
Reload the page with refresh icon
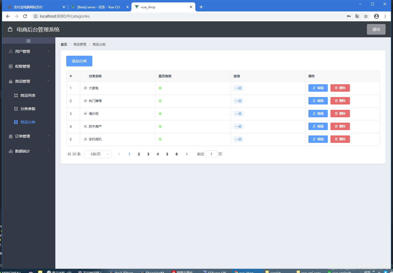pyautogui.click(x=25, y=16)
